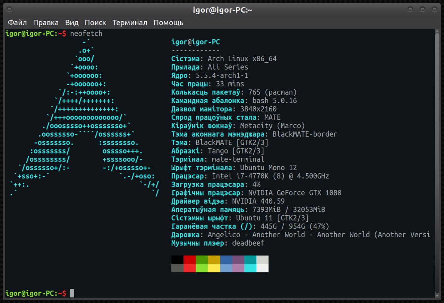
Task: Click the window menu button in titlebar
Action: (x=9, y=9)
